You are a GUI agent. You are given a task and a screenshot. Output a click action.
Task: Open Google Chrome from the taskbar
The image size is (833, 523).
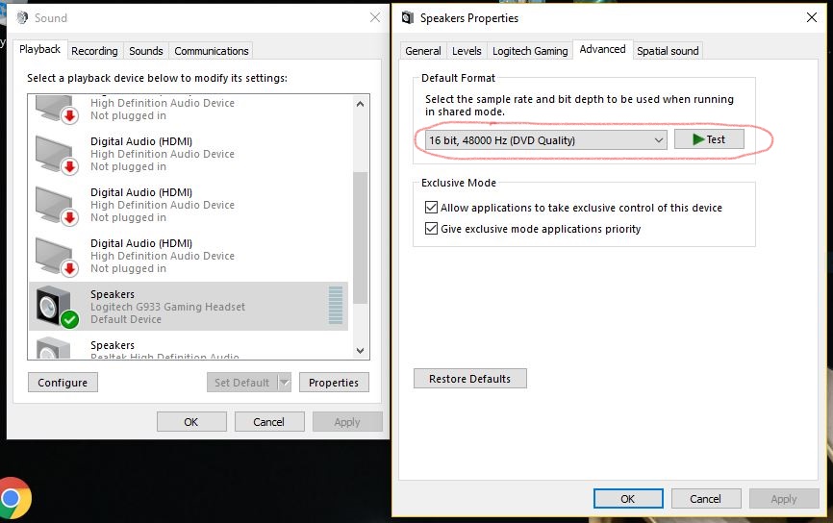click(x=13, y=498)
